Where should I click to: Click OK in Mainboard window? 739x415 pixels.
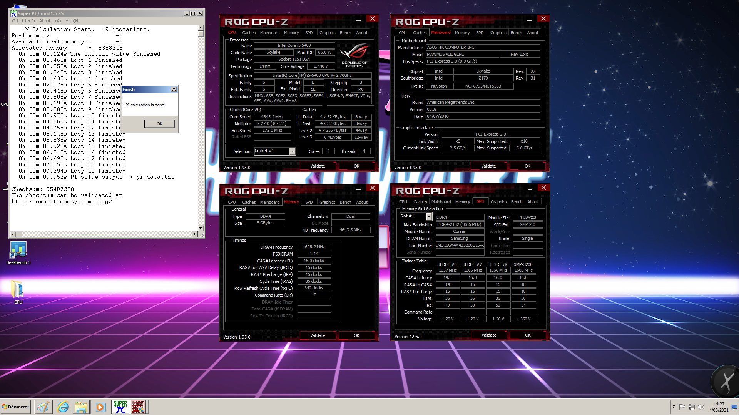pyautogui.click(x=528, y=166)
